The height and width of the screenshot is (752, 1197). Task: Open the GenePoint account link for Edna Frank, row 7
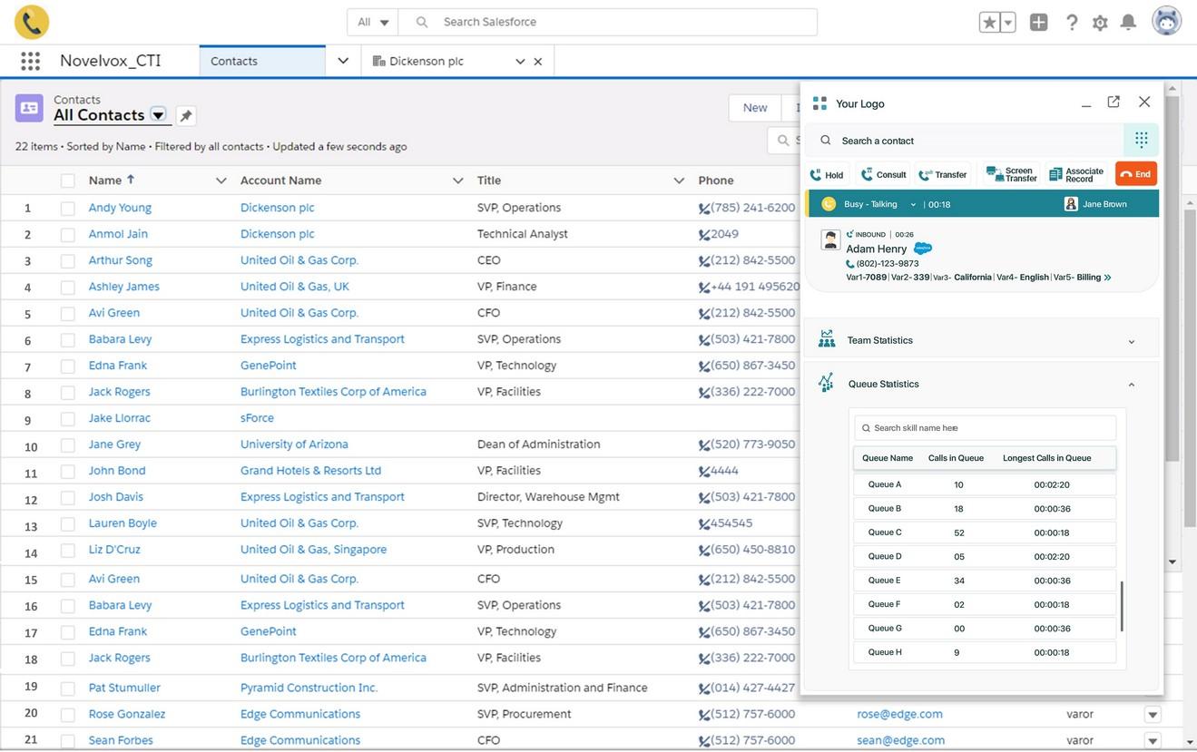click(x=269, y=366)
